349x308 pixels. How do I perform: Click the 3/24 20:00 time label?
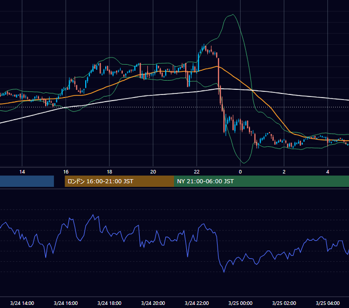coord(153,303)
